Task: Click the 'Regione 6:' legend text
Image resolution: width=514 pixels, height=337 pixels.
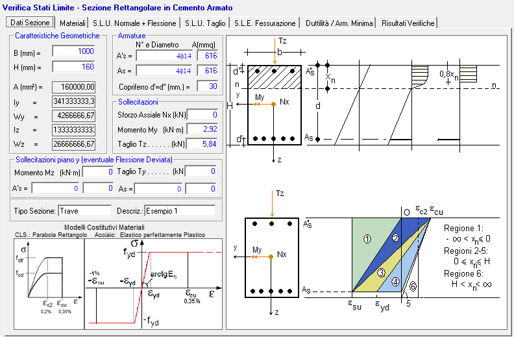Action: click(463, 274)
